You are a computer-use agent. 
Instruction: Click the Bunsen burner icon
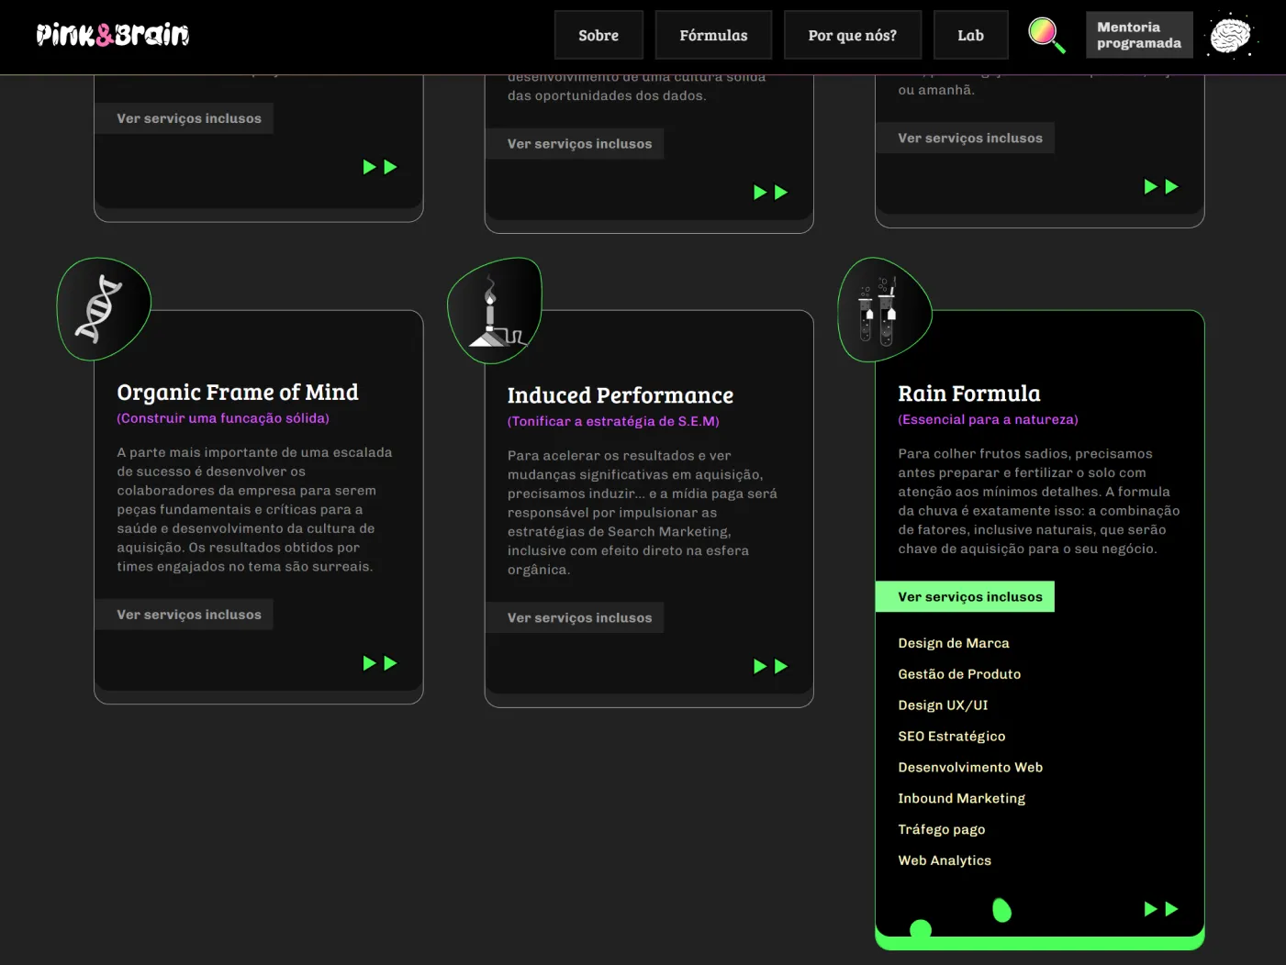pyautogui.click(x=494, y=313)
